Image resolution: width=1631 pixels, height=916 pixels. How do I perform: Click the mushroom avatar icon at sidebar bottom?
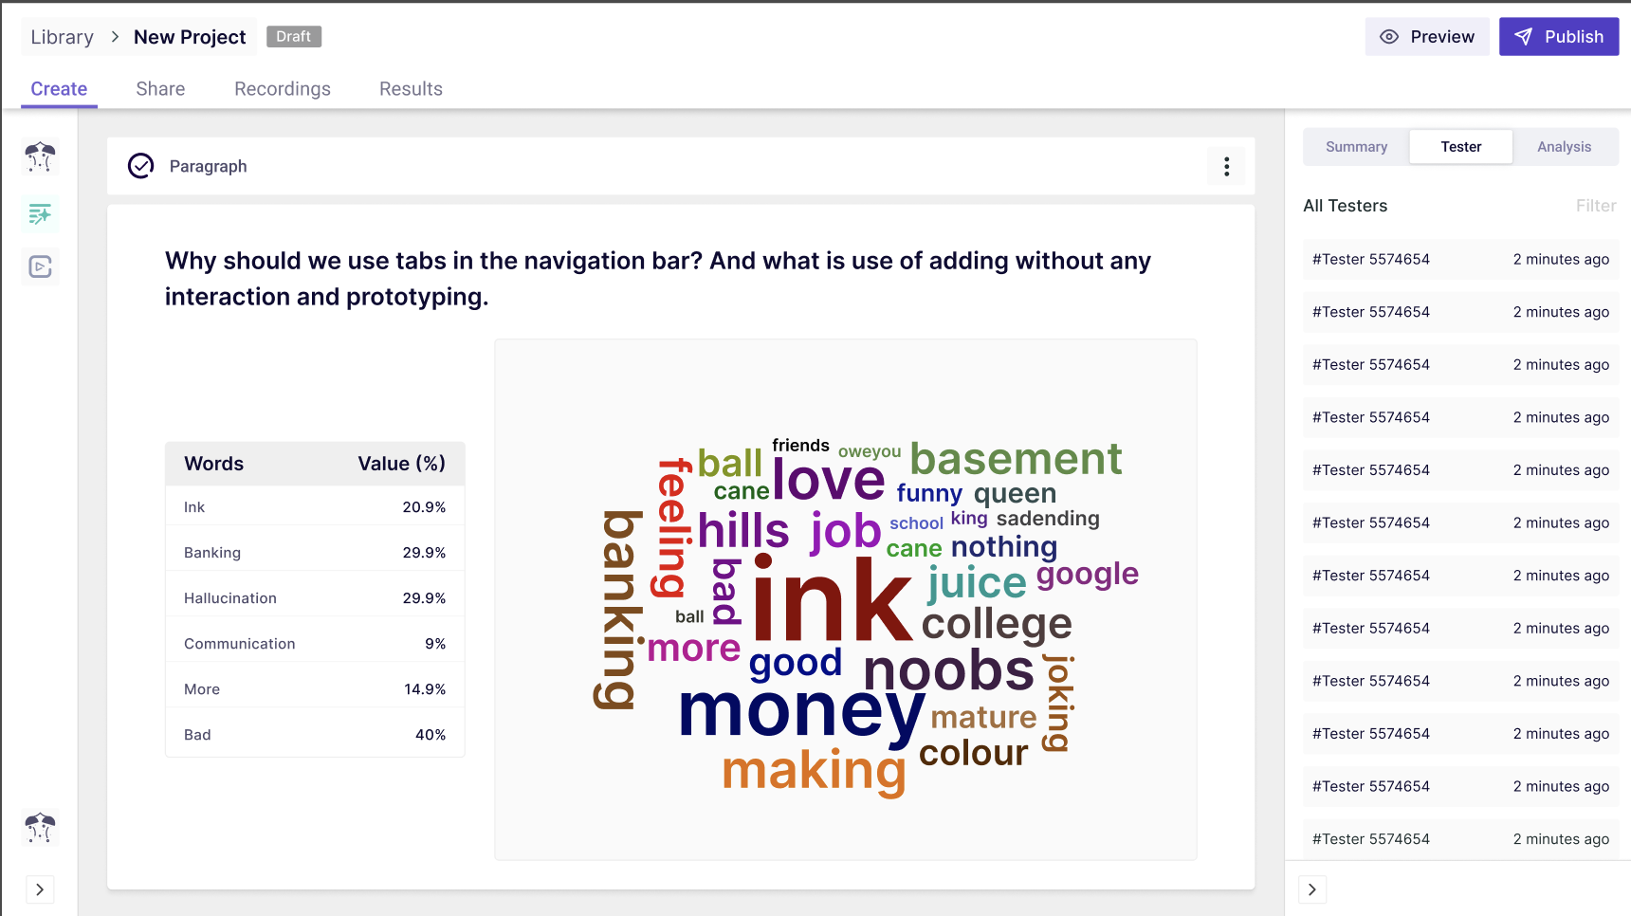coord(40,828)
